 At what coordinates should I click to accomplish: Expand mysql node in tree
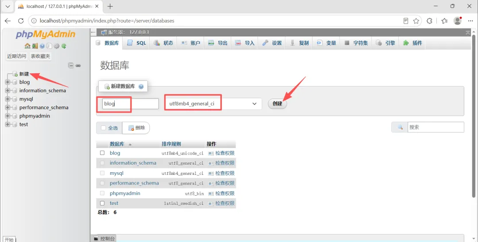click(x=8, y=99)
